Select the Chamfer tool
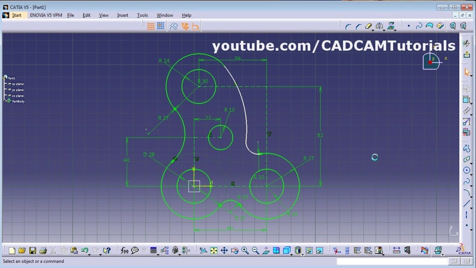The height and width of the screenshot is (268, 476). pos(358,26)
